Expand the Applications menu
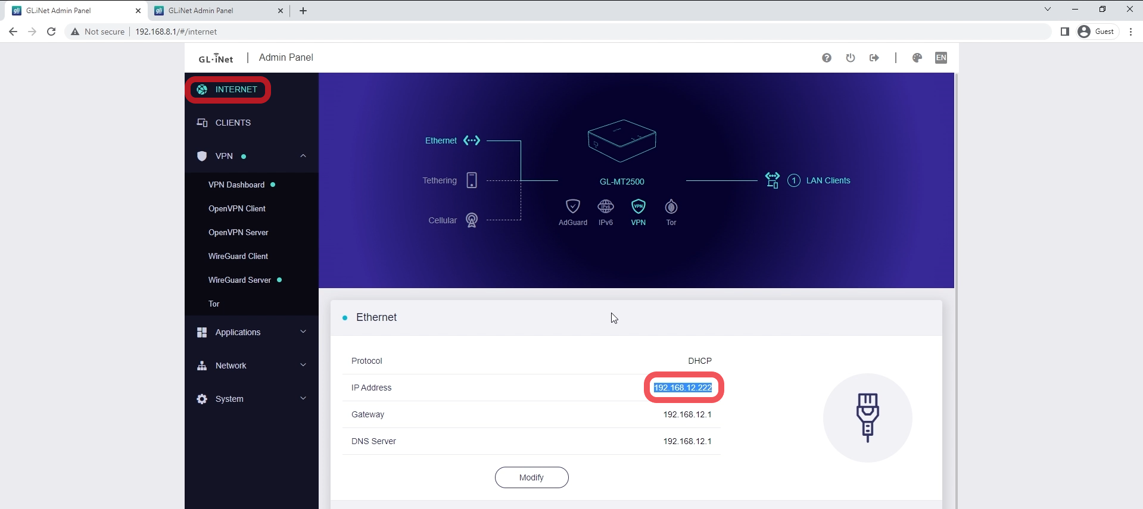The image size is (1143, 509). point(251,332)
